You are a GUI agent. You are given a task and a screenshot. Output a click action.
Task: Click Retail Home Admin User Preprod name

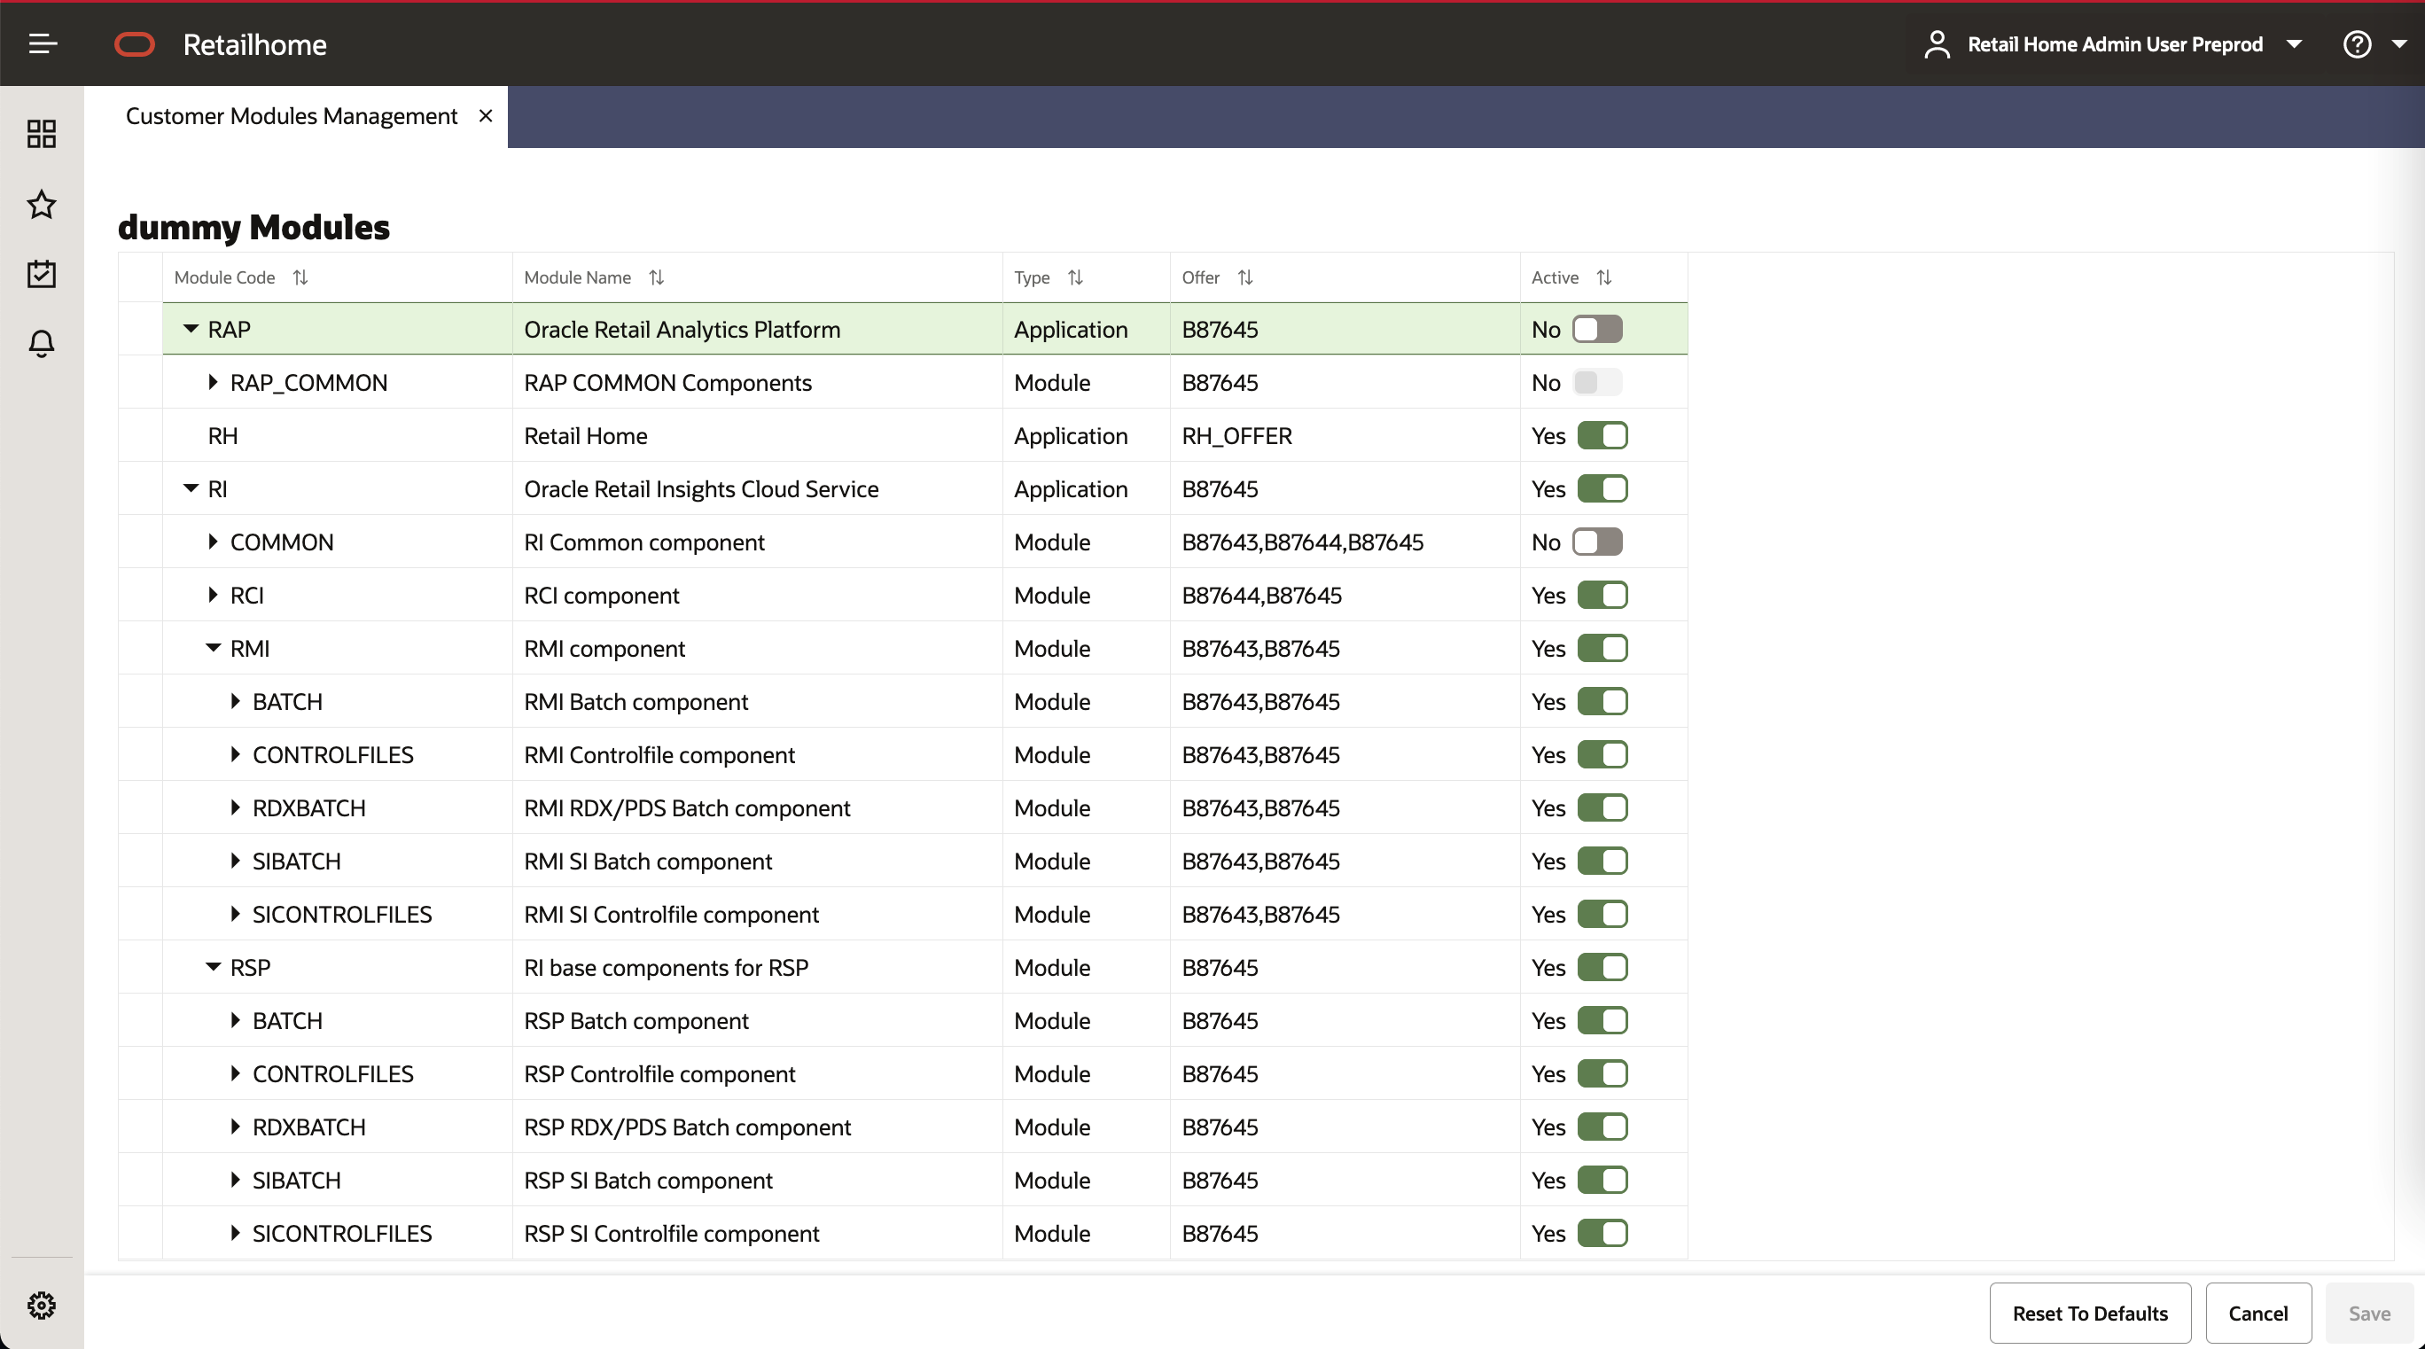point(2115,44)
